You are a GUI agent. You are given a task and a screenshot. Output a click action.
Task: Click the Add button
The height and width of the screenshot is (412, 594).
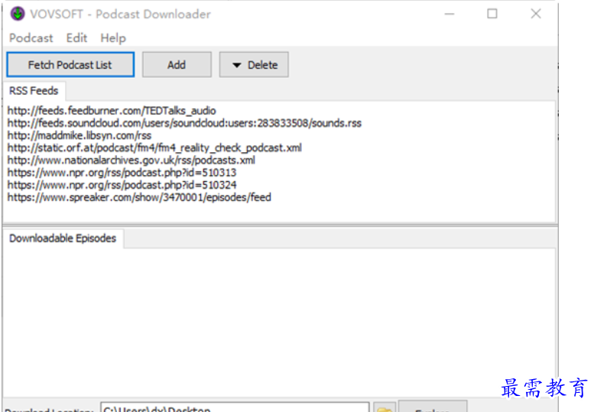click(x=177, y=65)
